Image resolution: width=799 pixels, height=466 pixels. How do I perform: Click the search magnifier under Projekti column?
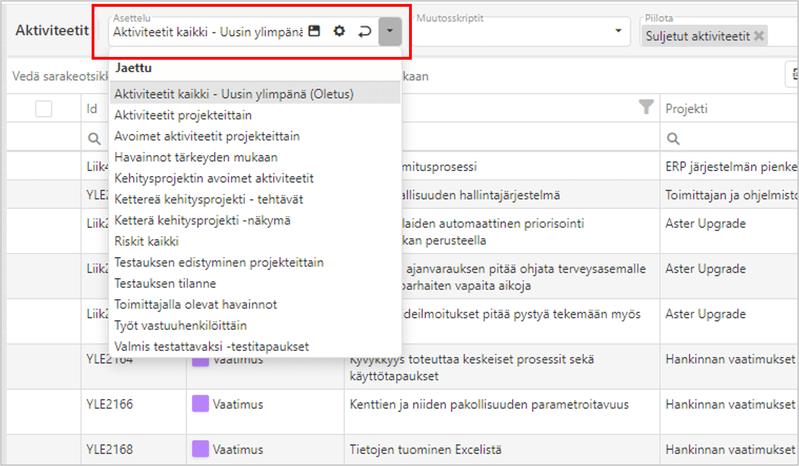[x=673, y=138]
